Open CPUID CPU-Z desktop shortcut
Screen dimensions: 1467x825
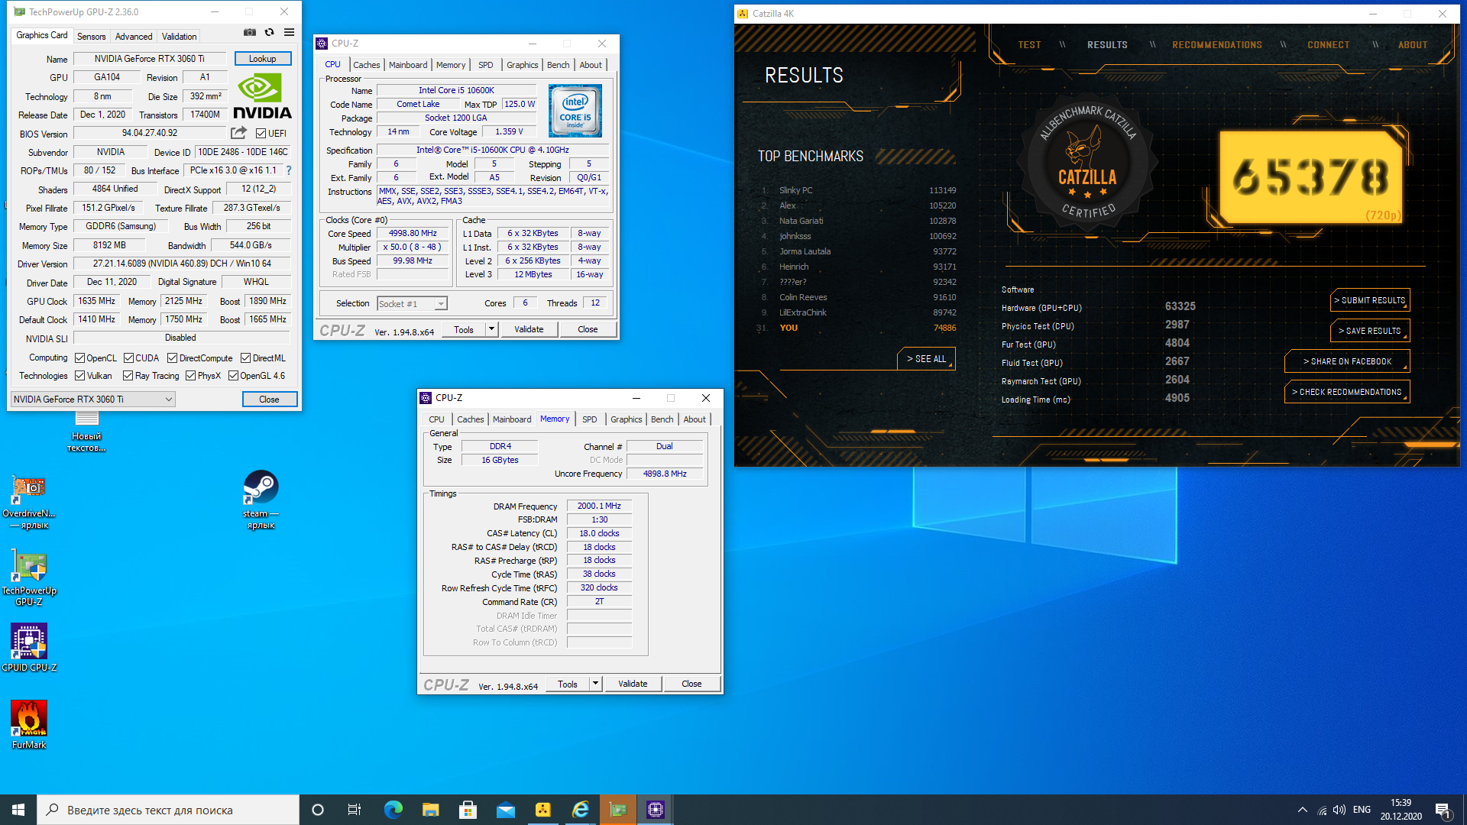[x=29, y=647]
